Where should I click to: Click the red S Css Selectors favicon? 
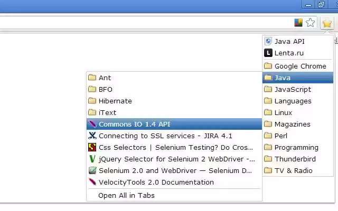click(x=92, y=147)
